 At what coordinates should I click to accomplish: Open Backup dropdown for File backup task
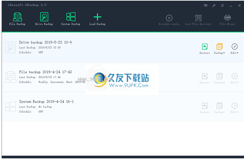[x=219, y=78]
